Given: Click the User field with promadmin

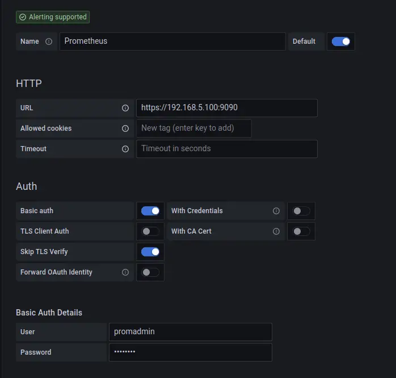Looking at the screenshot, I should click(x=191, y=332).
